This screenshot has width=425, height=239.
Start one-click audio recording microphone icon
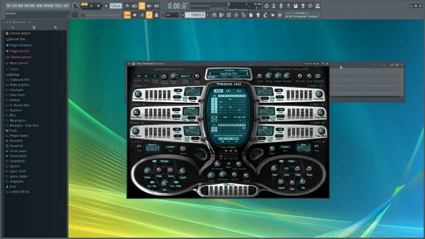[x=281, y=6]
